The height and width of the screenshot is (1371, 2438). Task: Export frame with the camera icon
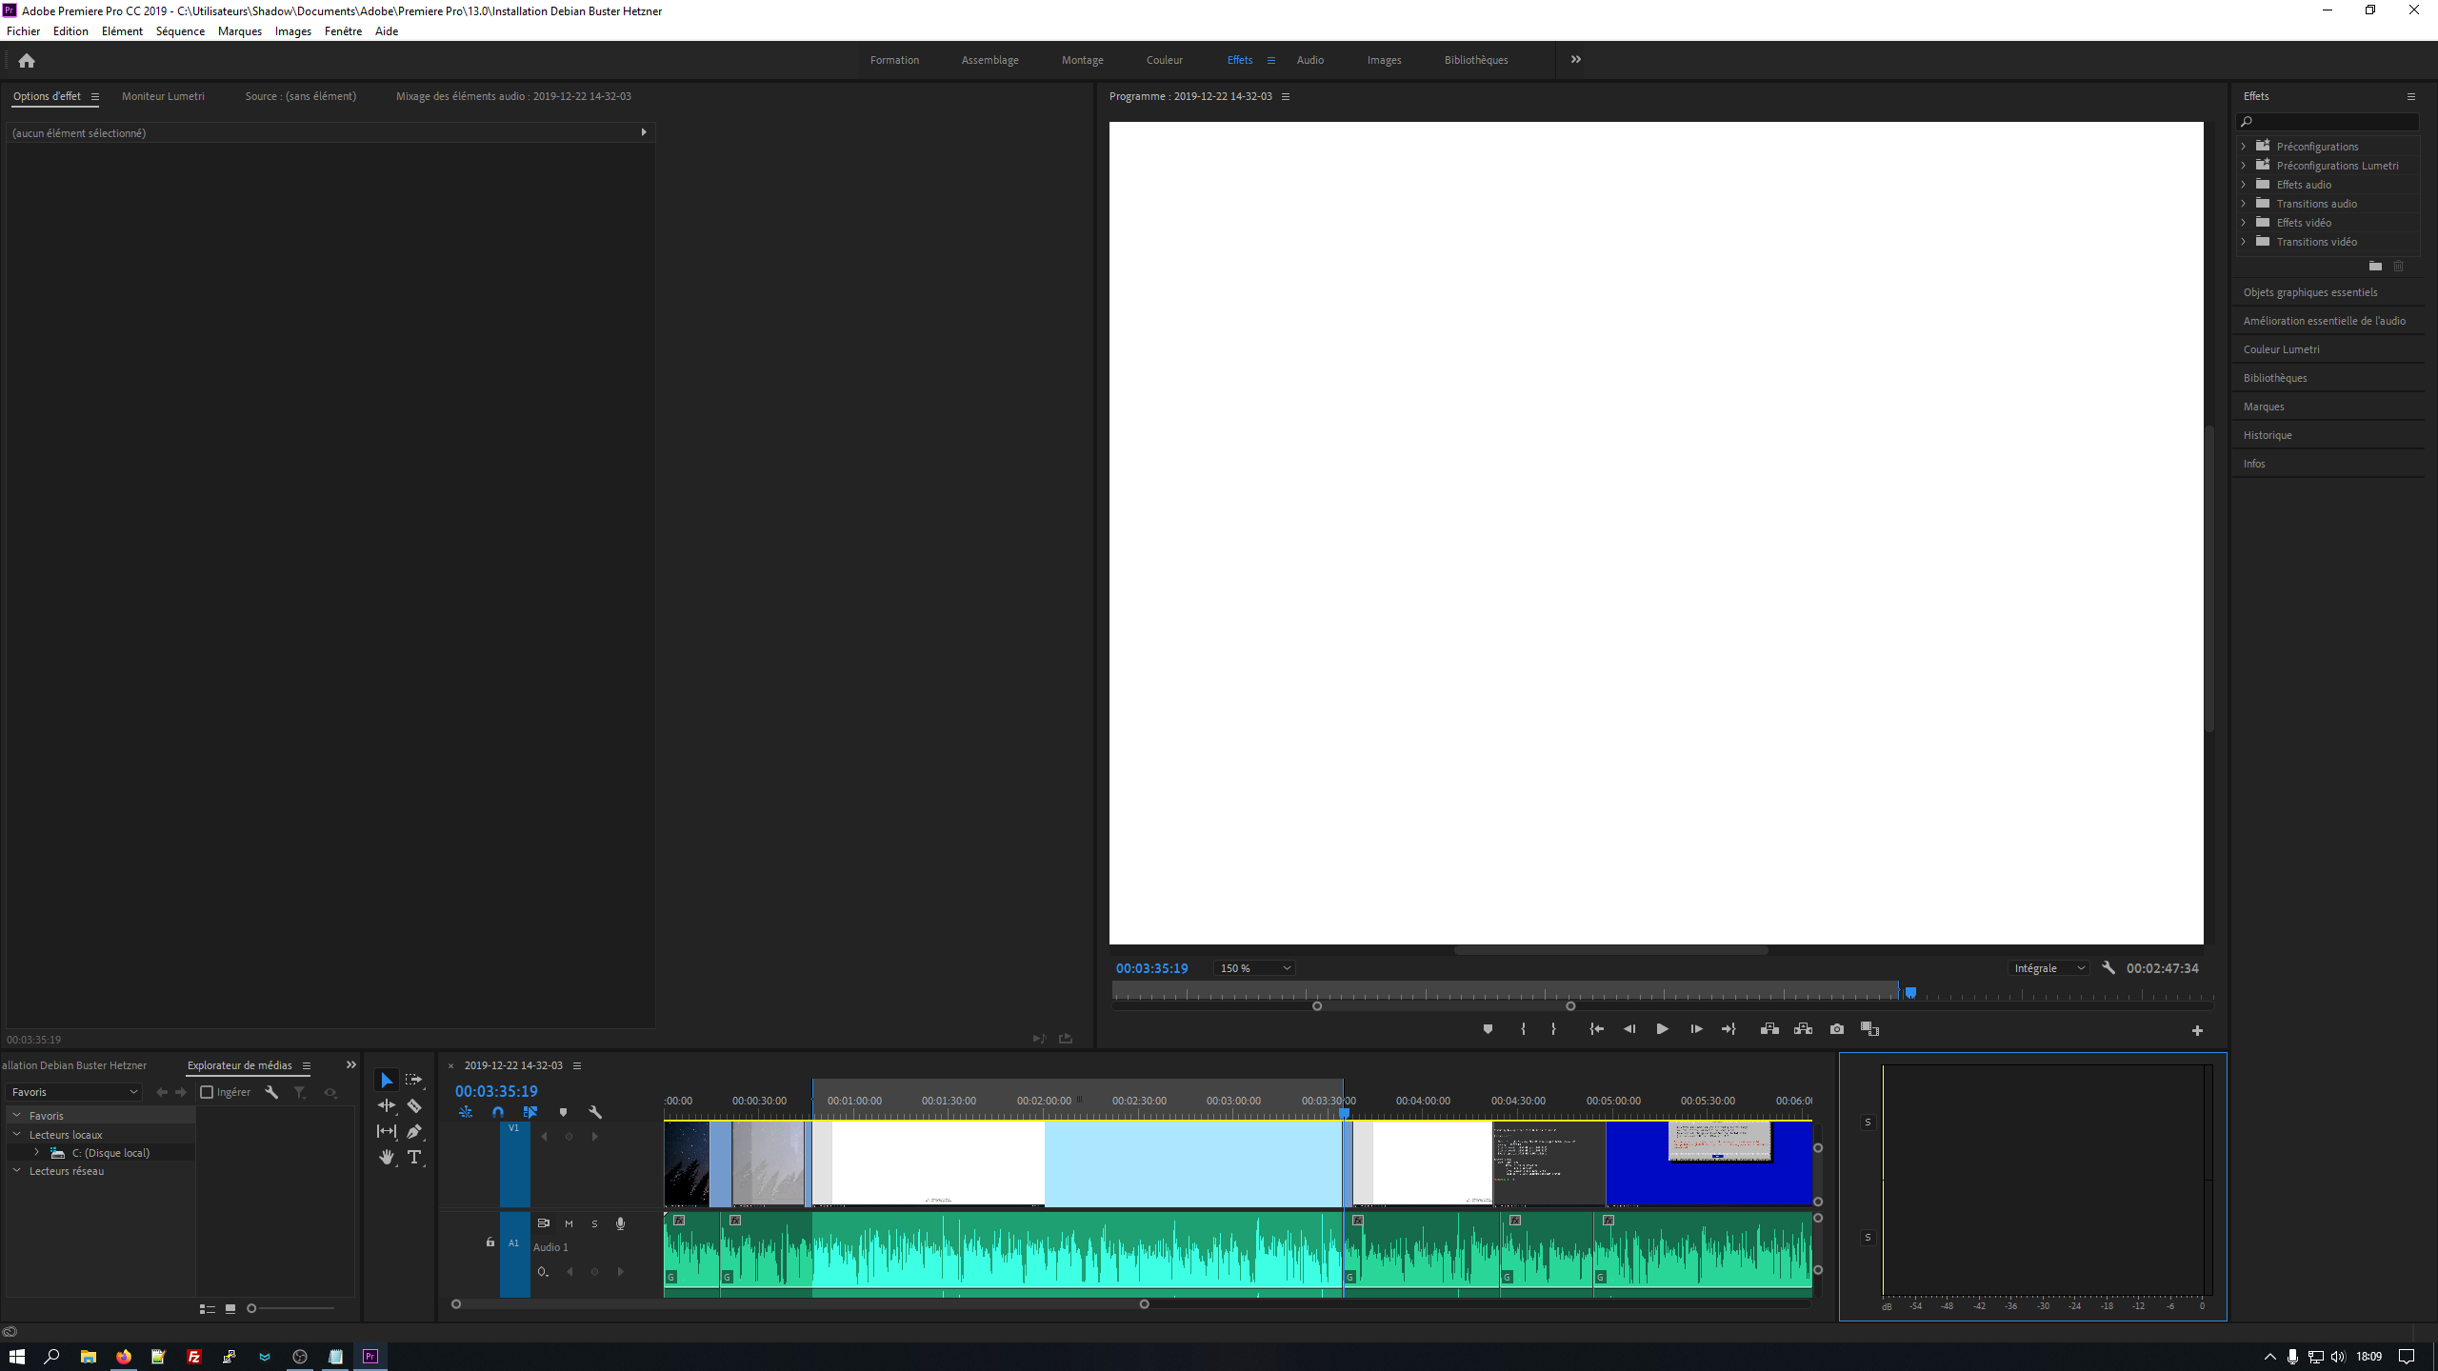click(1837, 1029)
